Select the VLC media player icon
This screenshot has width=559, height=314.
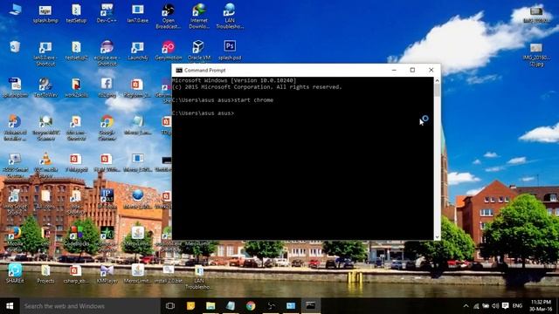coord(45,165)
